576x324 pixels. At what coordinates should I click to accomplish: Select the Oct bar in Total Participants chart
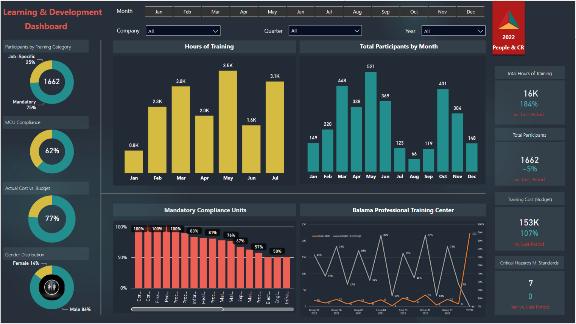coord(443,130)
